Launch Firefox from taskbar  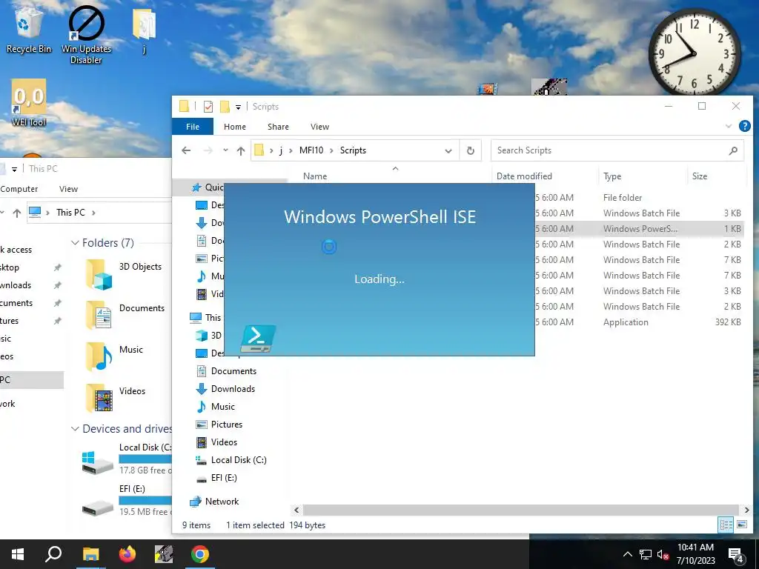pos(127,554)
